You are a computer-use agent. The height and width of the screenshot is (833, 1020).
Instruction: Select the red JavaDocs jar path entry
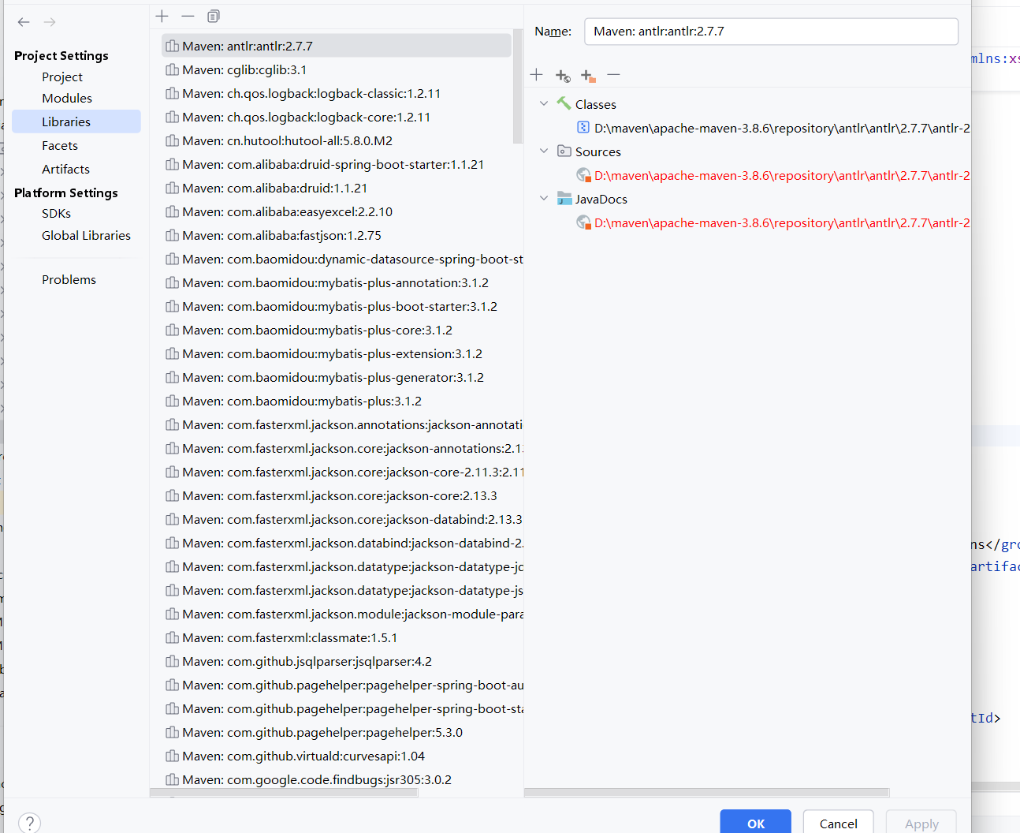[782, 222]
